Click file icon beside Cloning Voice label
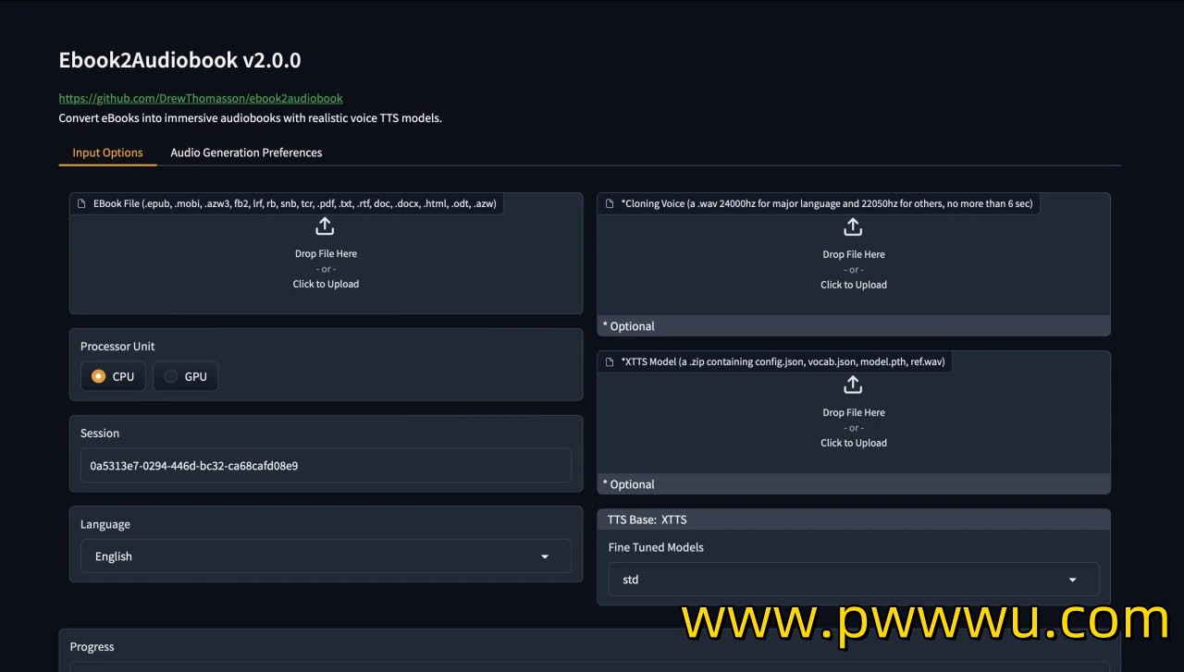 click(x=610, y=203)
